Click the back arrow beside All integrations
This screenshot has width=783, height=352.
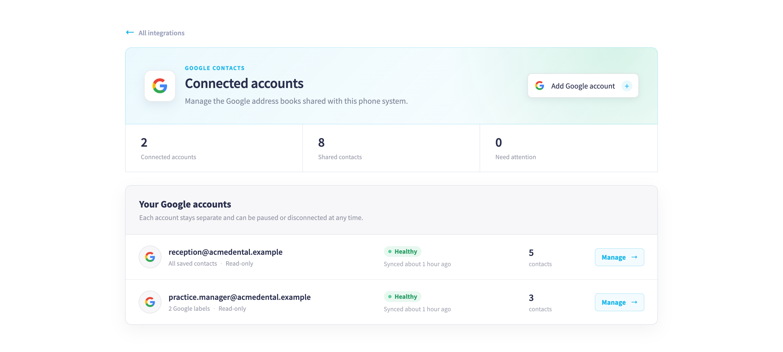pos(130,32)
